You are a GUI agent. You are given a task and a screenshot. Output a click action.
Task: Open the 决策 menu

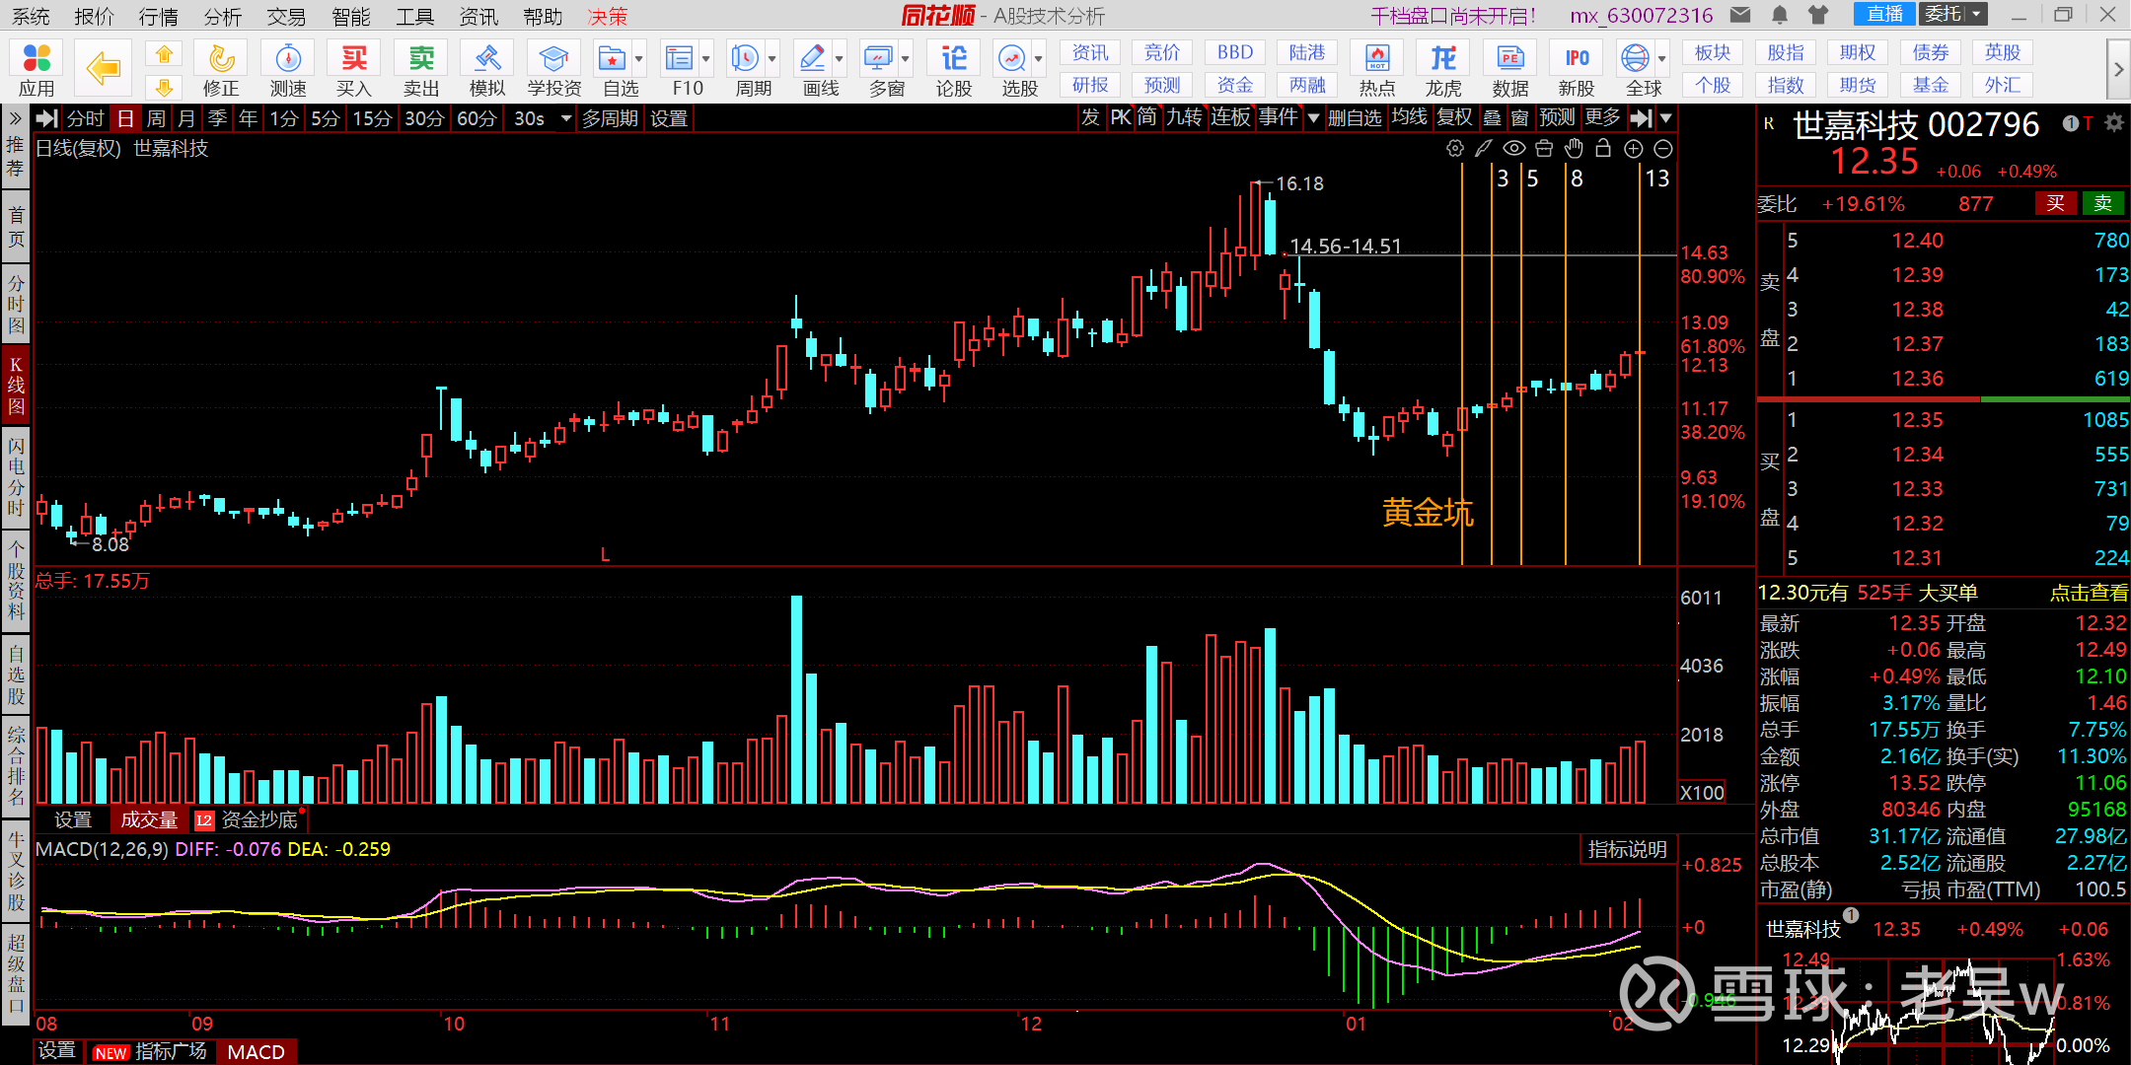click(x=607, y=16)
